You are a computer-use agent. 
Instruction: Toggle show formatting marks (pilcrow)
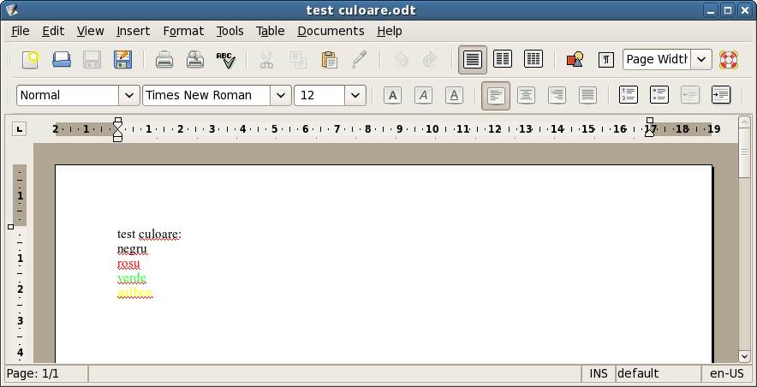(606, 60)
